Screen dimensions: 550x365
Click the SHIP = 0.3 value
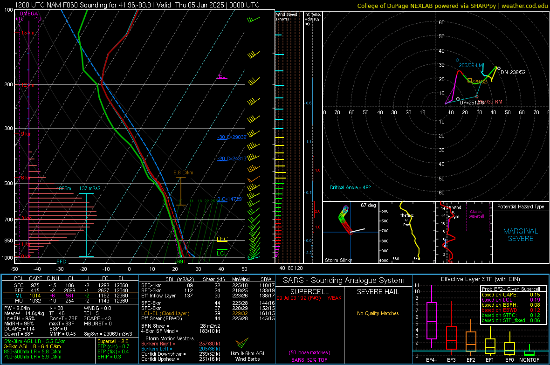[x=109, y=357]
